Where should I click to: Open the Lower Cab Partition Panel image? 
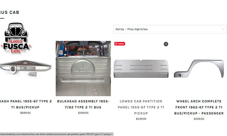click(141, 69)
